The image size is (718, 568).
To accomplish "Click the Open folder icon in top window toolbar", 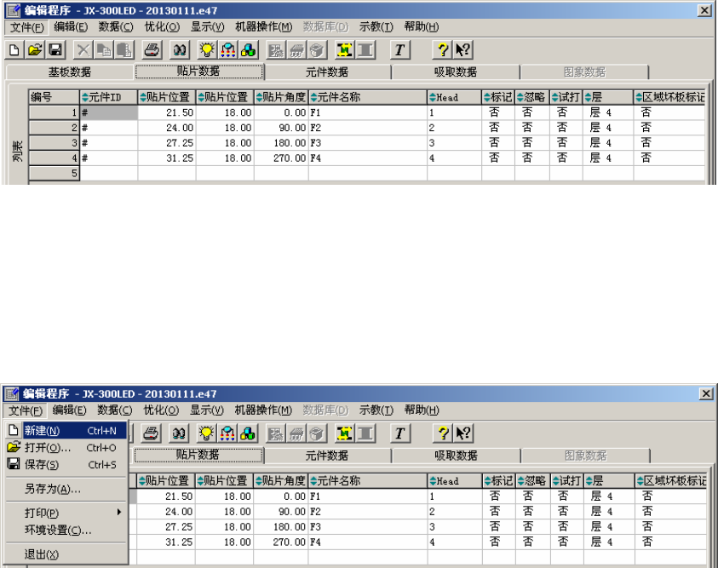I will click(35, 50).
